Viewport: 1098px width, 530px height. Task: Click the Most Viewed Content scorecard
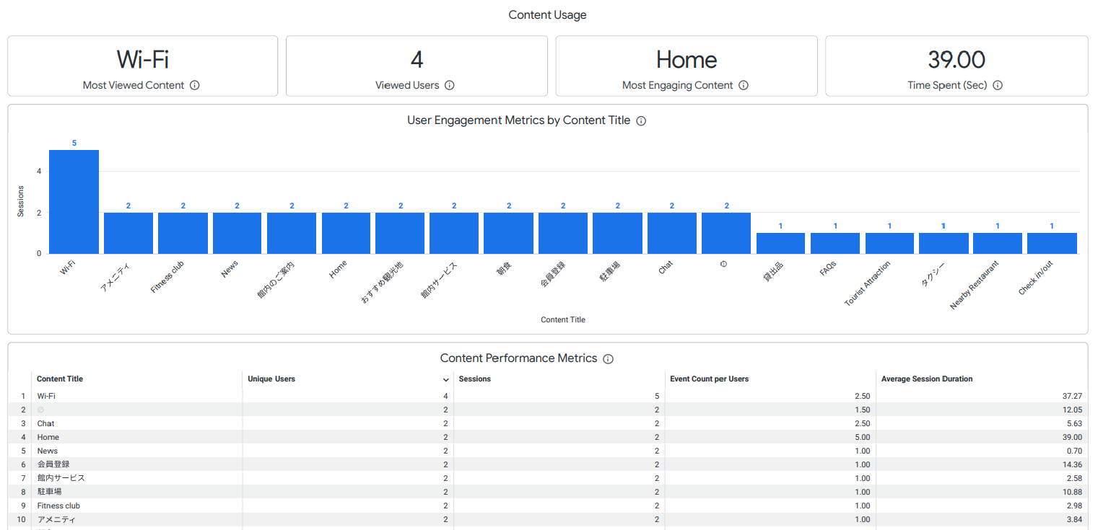click(142, 66)
